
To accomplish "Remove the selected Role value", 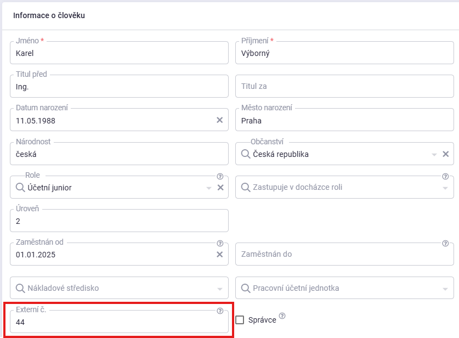I will pyautogui.click(x=220, y=188).
